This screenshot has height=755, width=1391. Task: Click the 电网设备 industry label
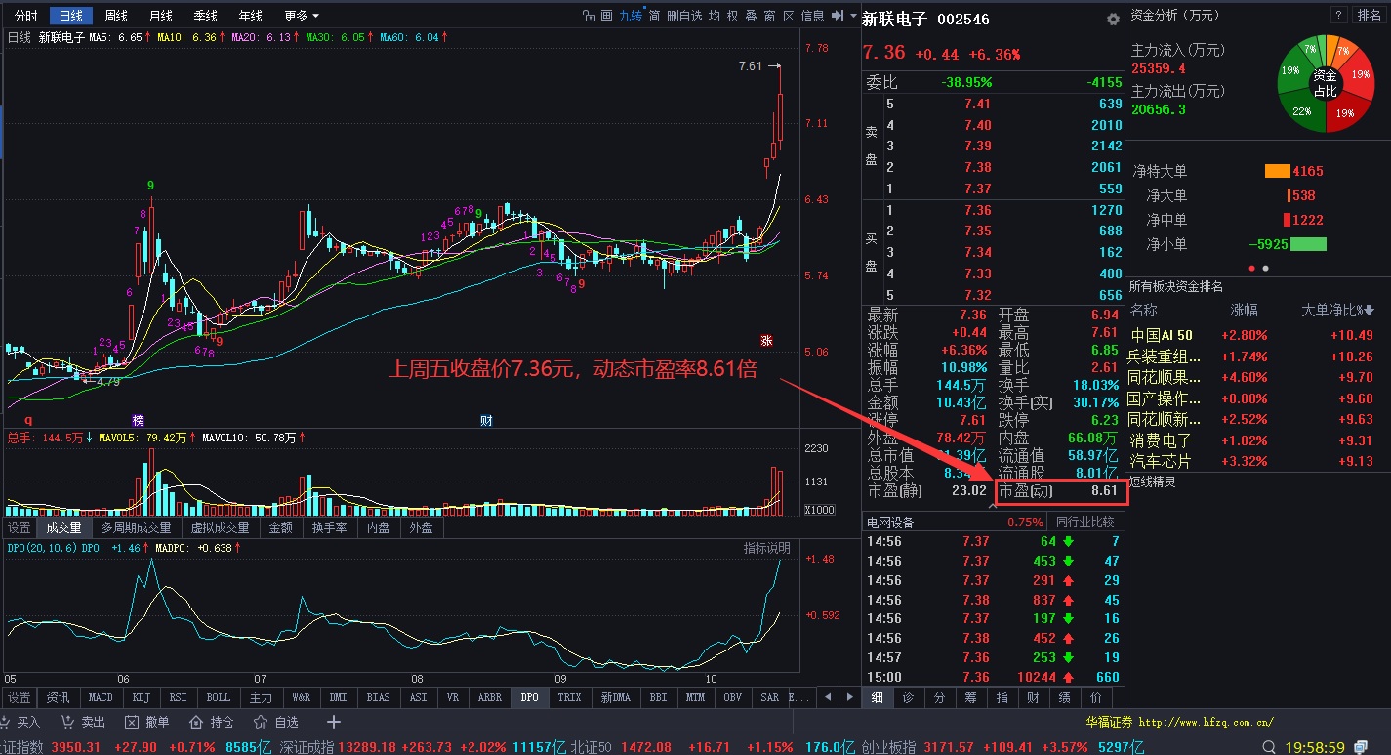pos(890,523)
